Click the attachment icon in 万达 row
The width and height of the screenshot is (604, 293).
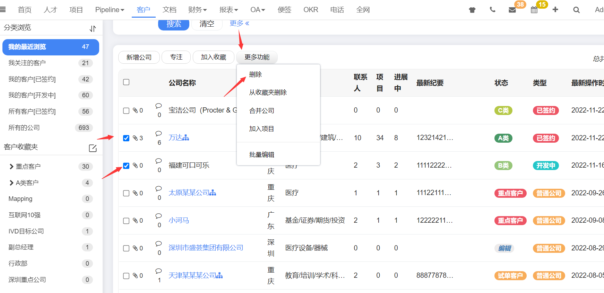pos(135,138)
